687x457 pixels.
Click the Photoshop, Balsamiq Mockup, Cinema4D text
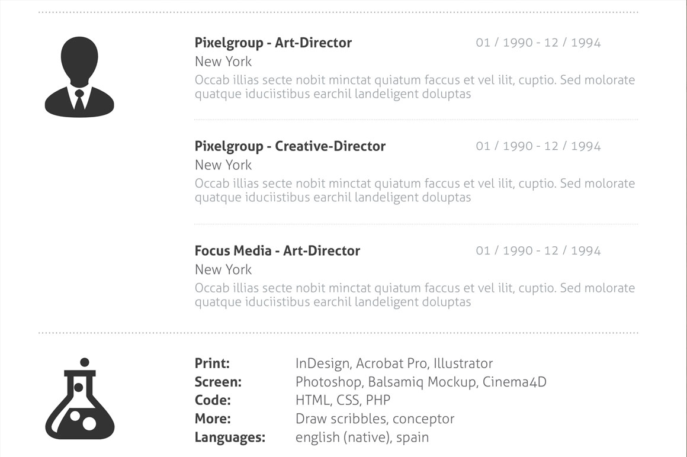(x=420, y=382)
